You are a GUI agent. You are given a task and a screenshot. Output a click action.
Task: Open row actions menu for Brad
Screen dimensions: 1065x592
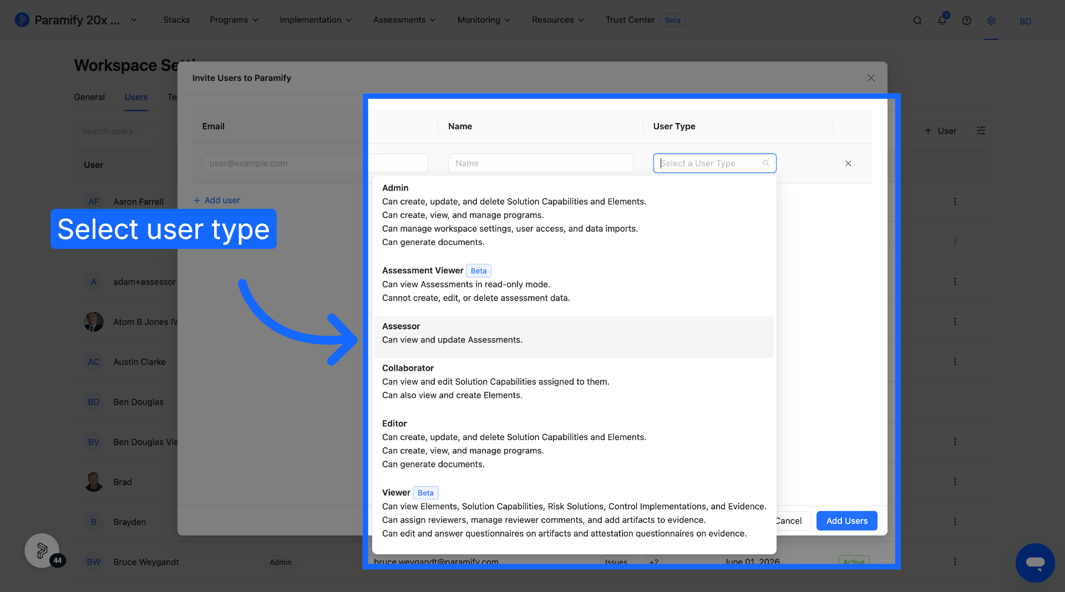(955, 482)
